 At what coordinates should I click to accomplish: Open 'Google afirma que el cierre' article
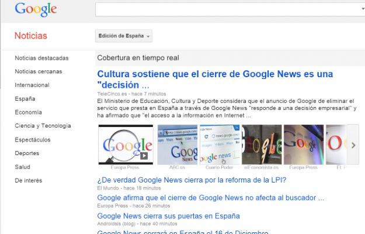point(211,198)
